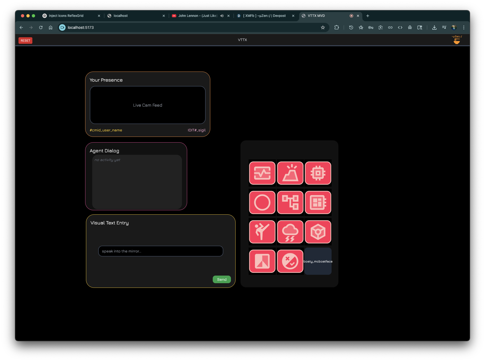485x361 pixels.
Task: Open the browser three-dot menu
Action: coord(464,27)
